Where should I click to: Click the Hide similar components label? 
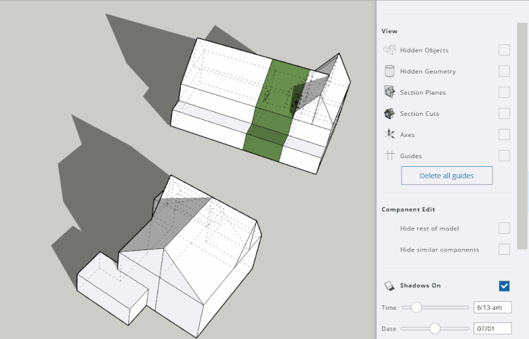coord(440,250)
